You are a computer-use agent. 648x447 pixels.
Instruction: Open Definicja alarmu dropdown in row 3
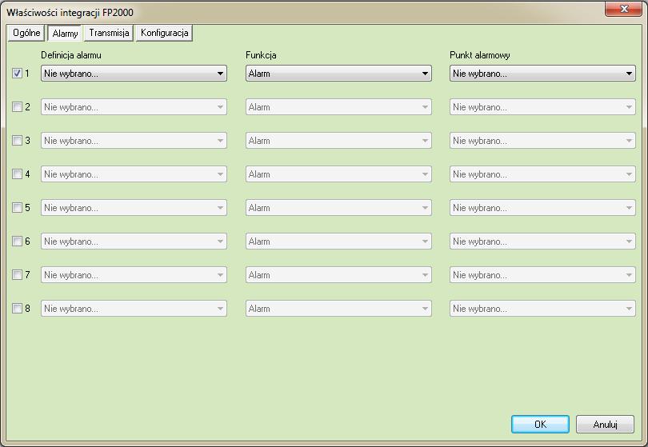pyautogui.click(x=134, y=141)
